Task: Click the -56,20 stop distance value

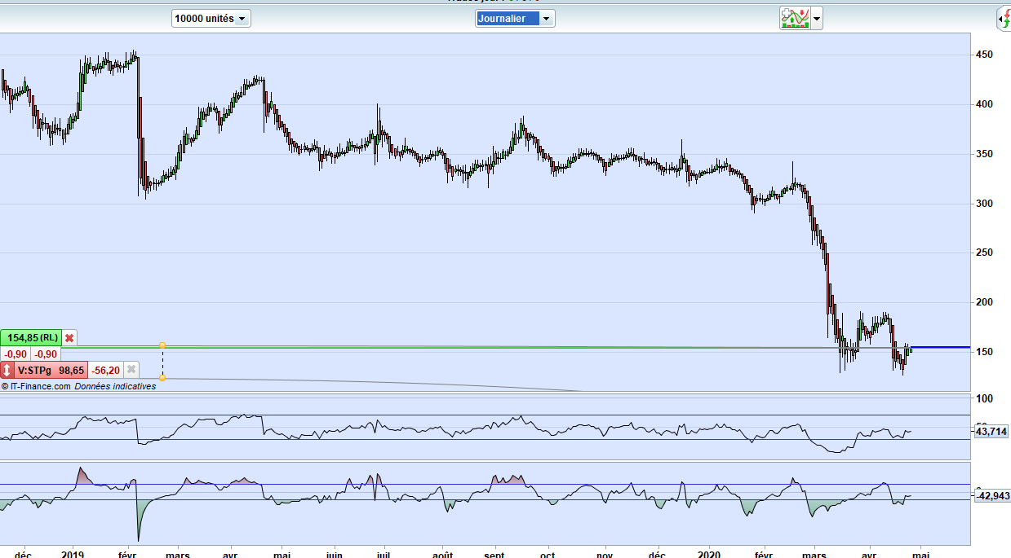Action: pos(105,370)
